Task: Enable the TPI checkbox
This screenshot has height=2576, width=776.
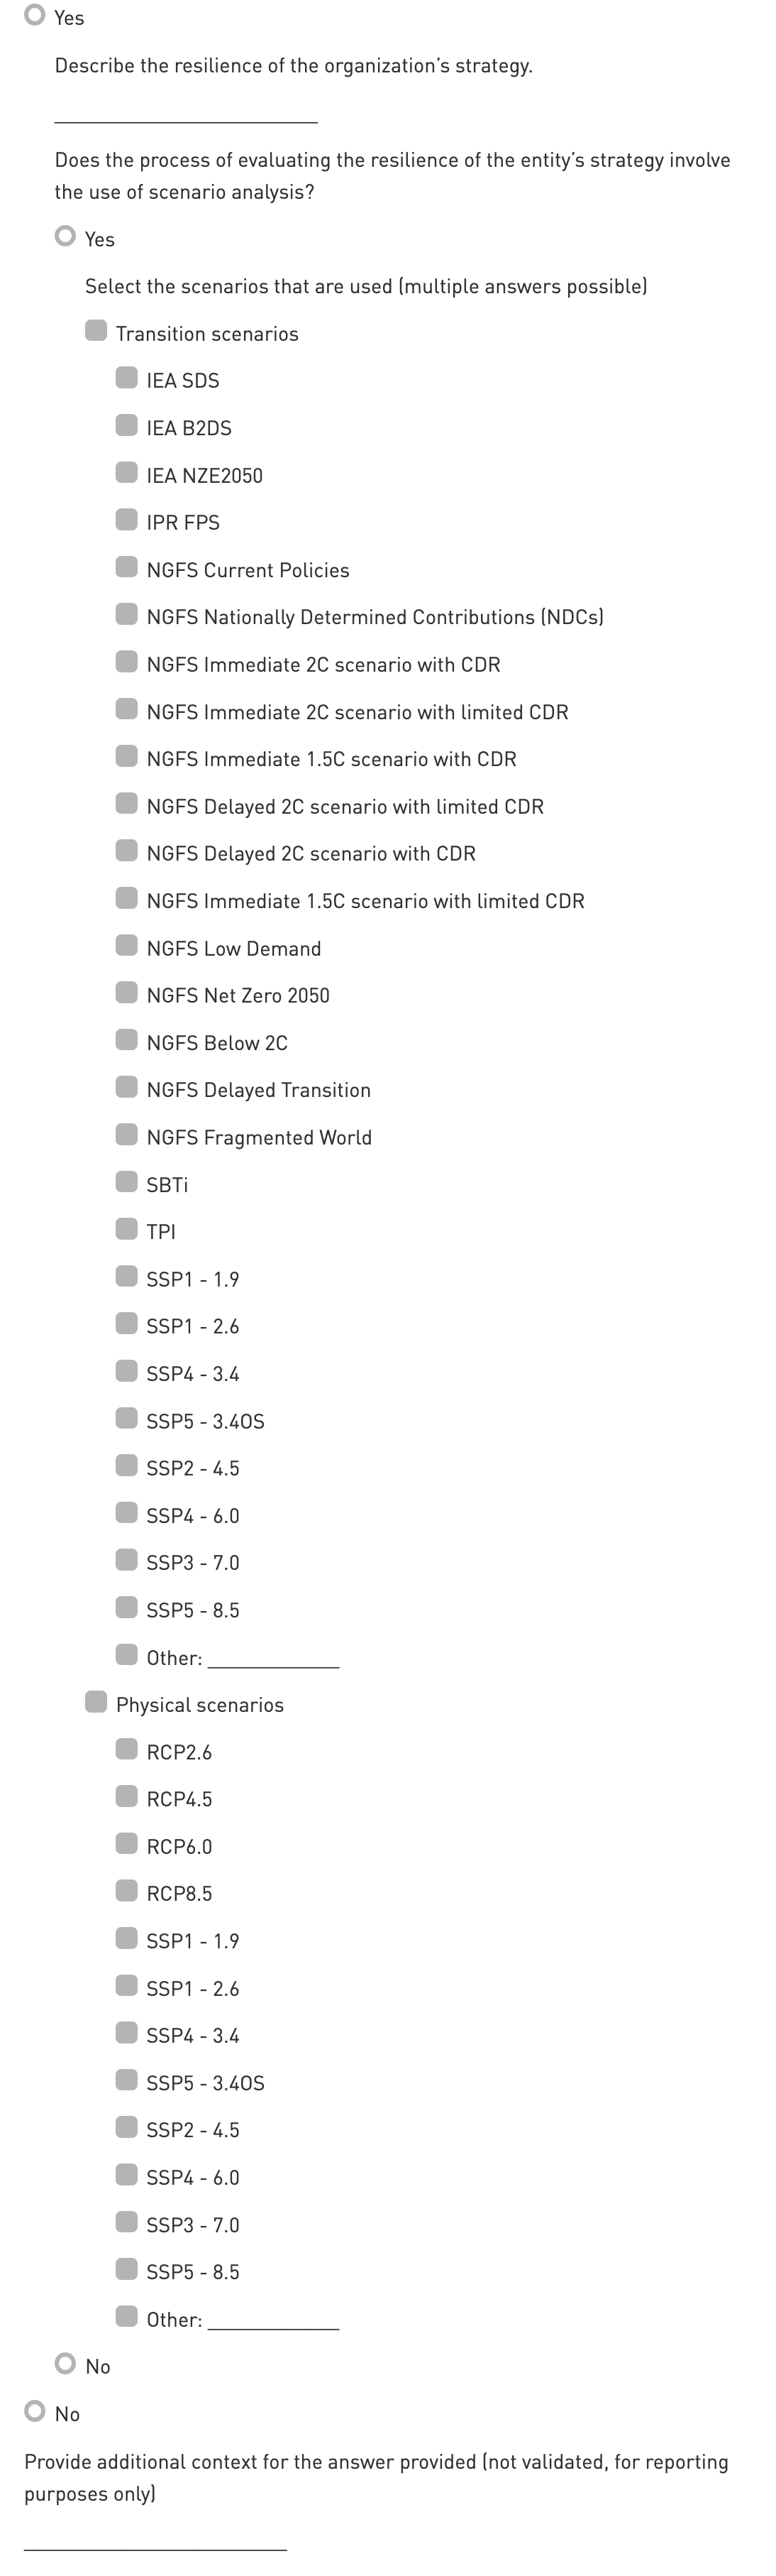Action: click(x=126, y=1229)
